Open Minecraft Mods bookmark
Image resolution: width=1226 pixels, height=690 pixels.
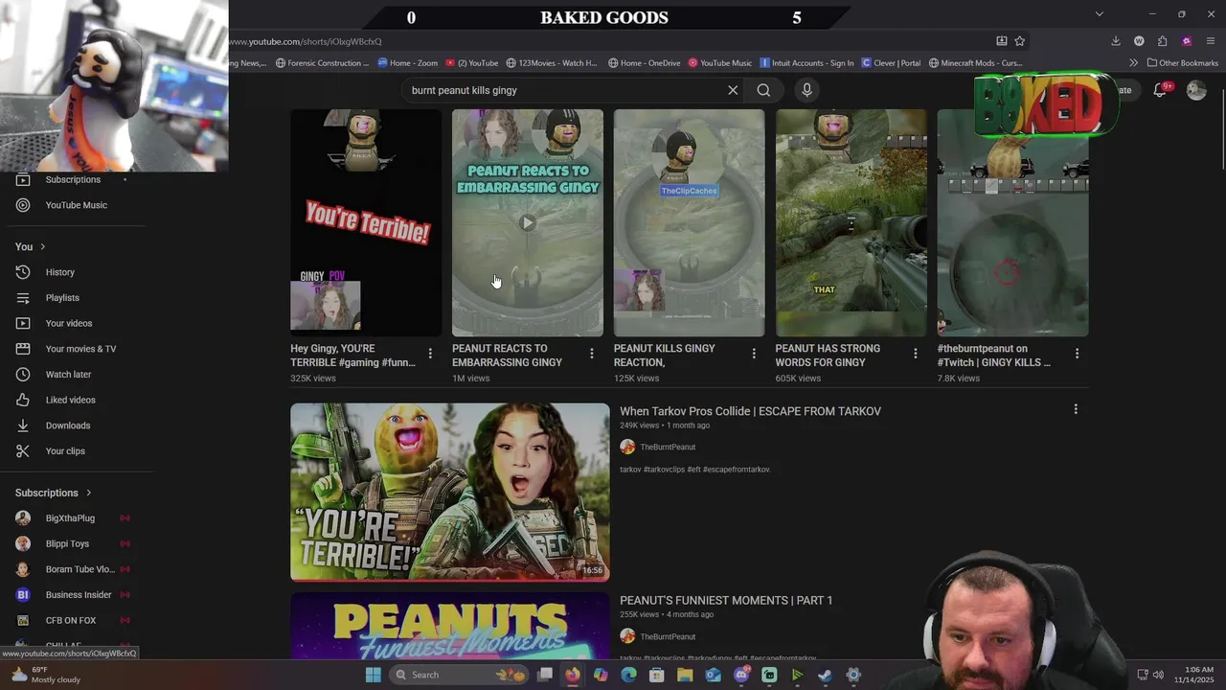point(975,63)
